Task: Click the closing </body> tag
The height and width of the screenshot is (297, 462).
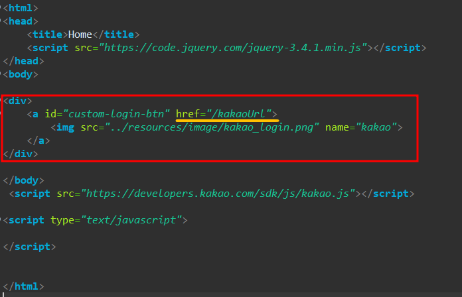Action: (x=24, y=180)
